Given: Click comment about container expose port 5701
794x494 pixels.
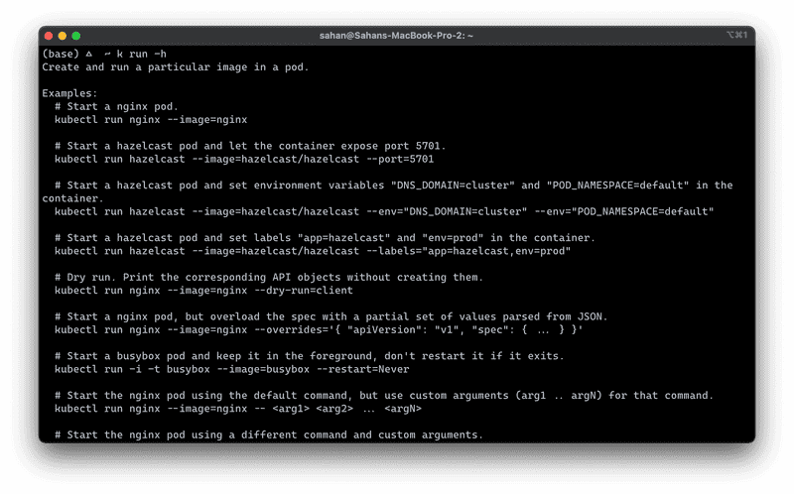Looking at the screenshot, I should (250, 146).
